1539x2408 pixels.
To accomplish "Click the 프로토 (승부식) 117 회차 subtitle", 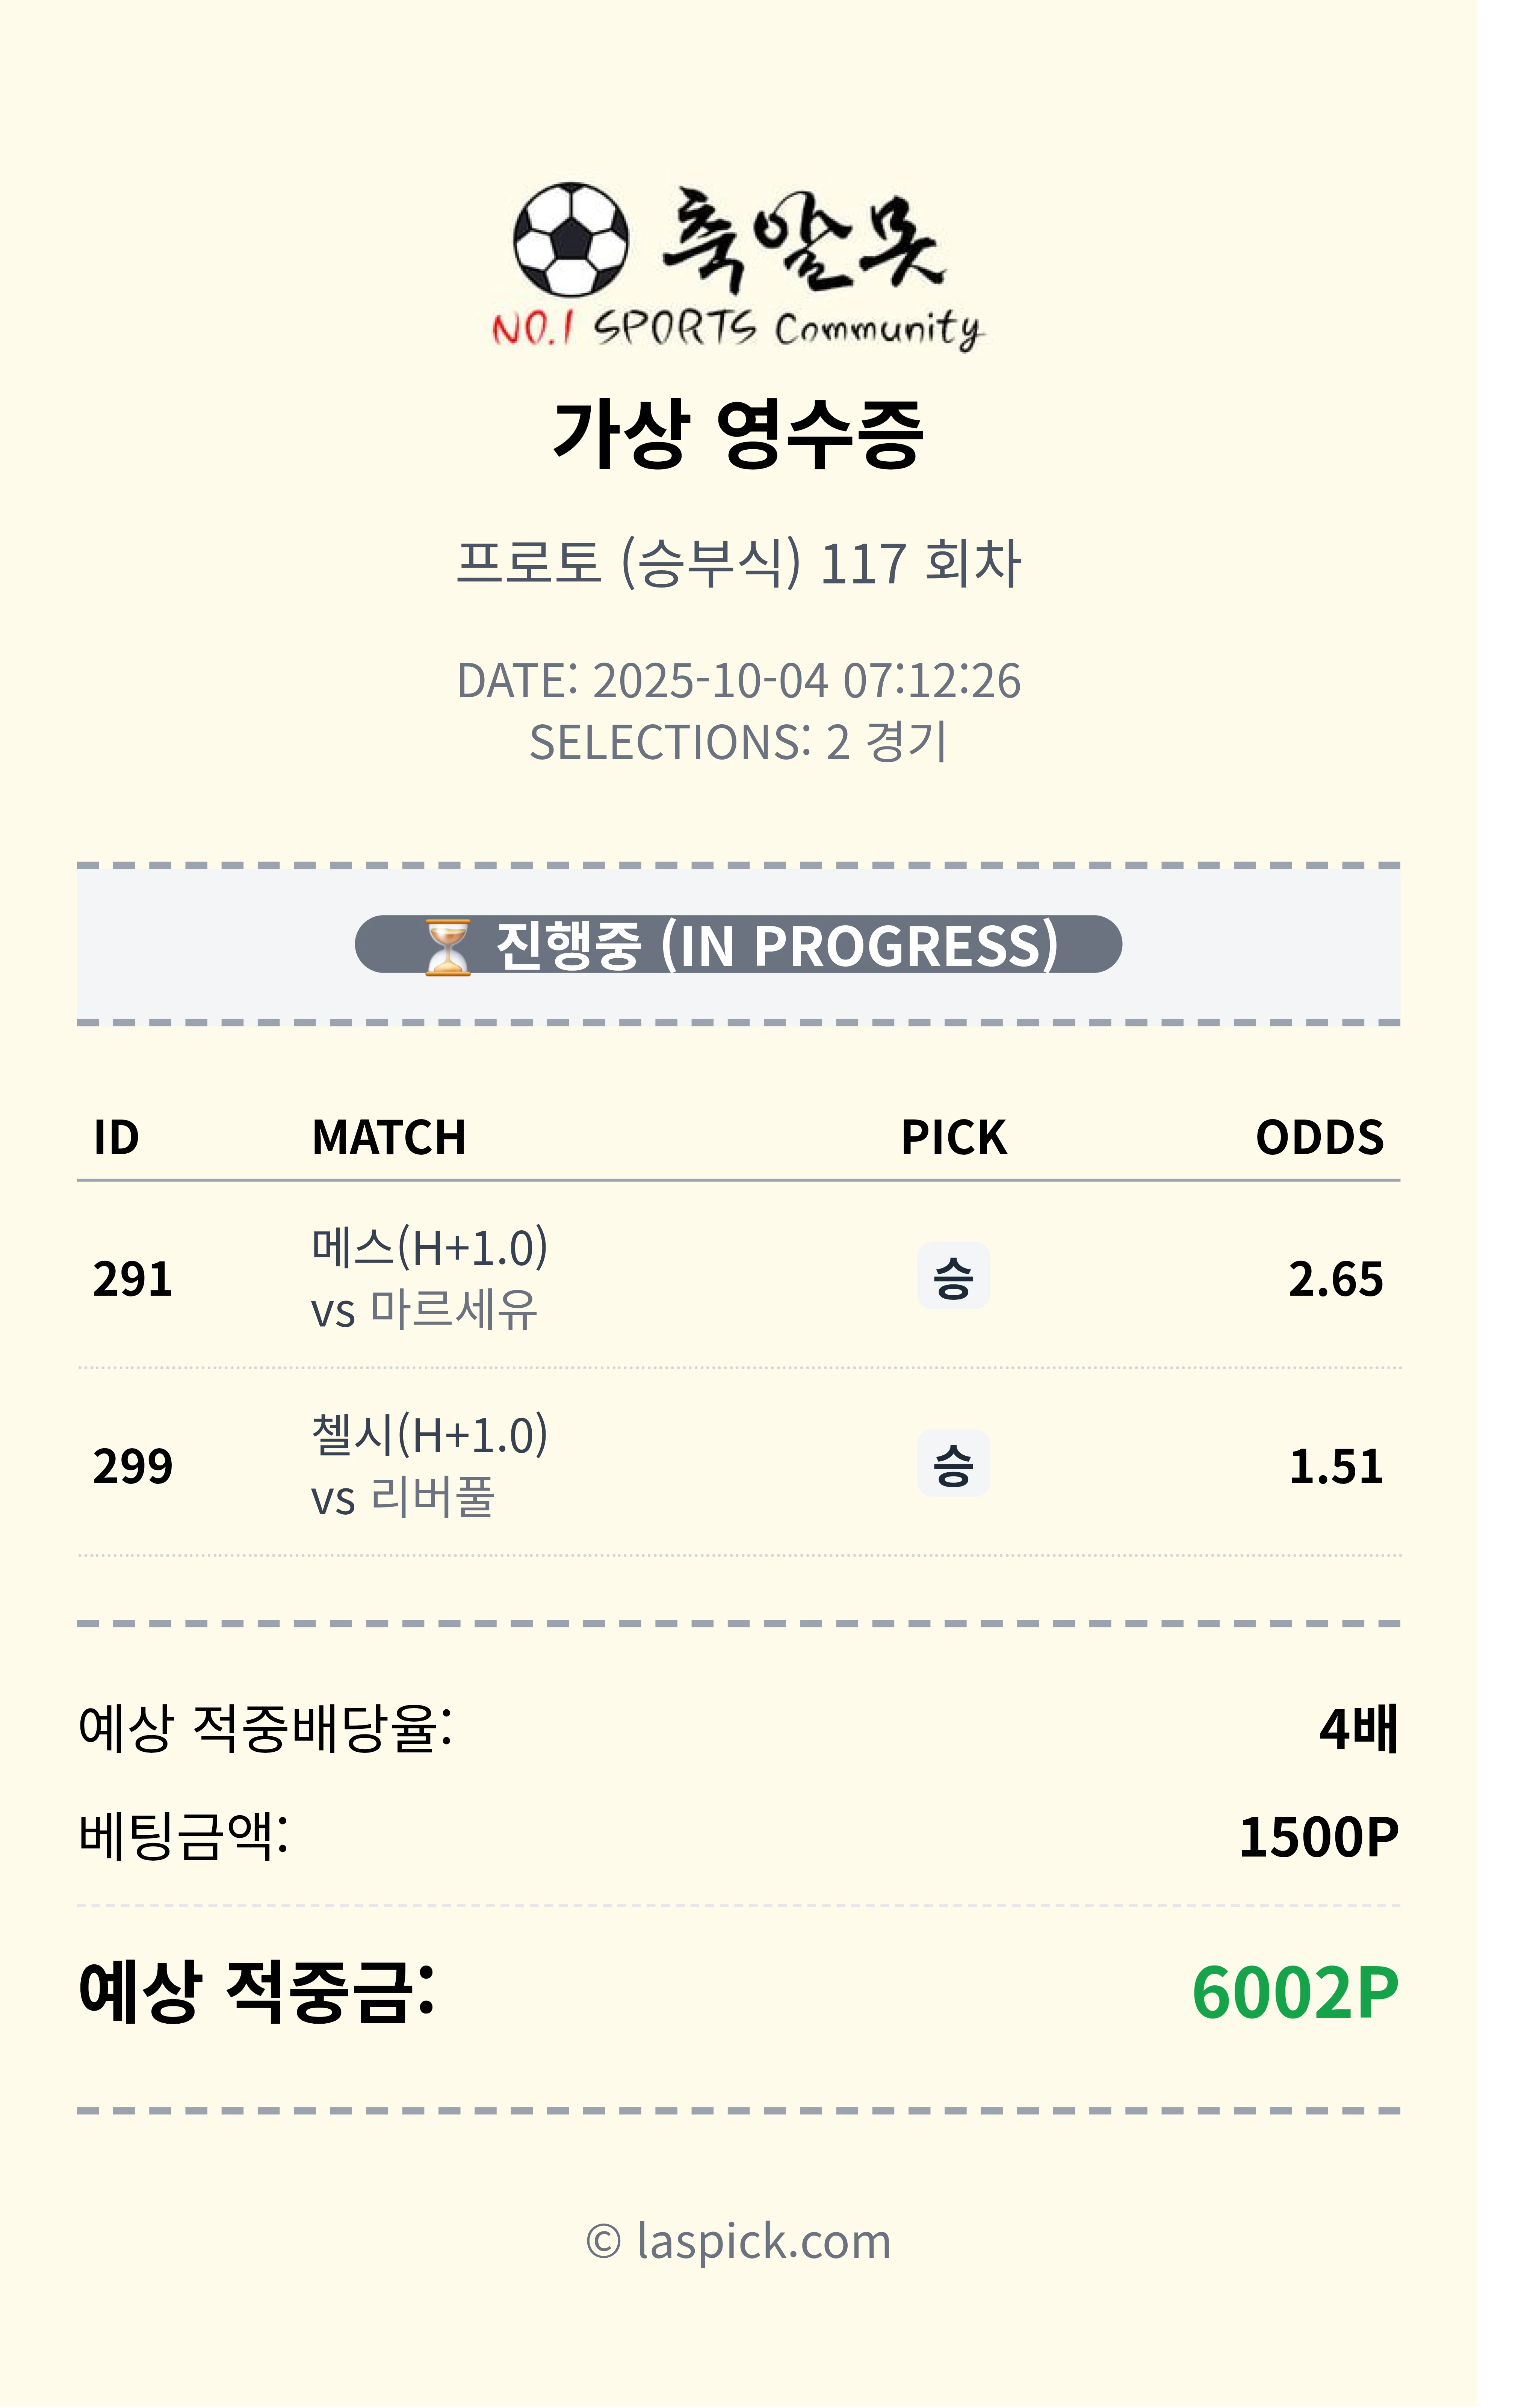I will point(738,563).
